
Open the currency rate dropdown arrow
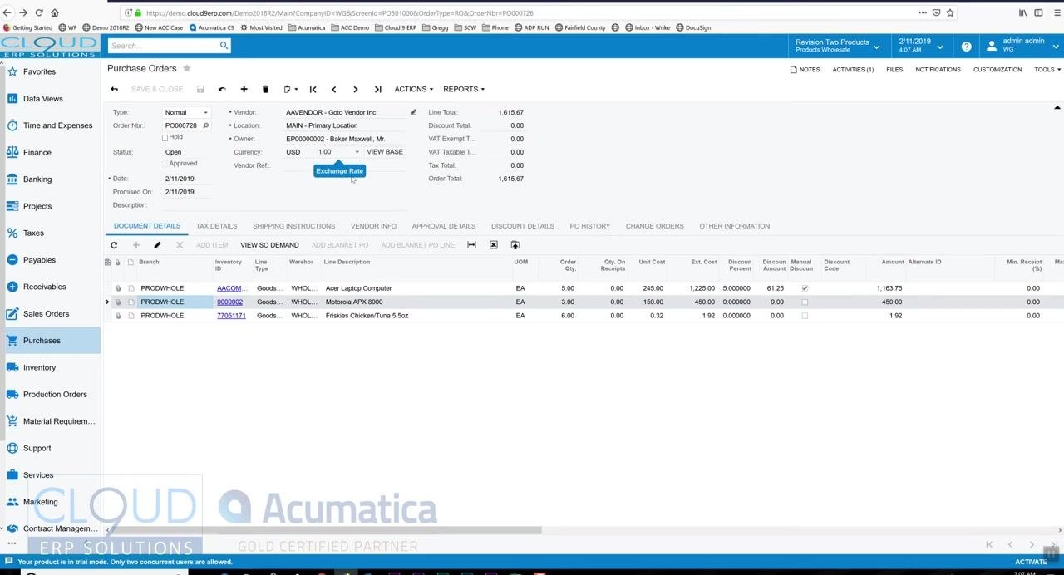[x=357, y=152]
